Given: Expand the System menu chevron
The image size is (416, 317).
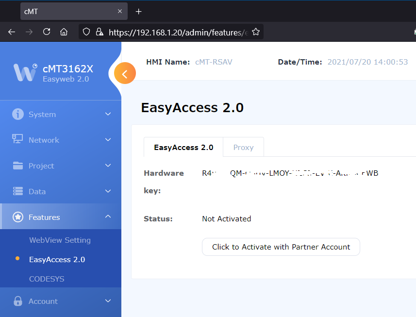Looking at the screenshot, I should click(108, 114).
